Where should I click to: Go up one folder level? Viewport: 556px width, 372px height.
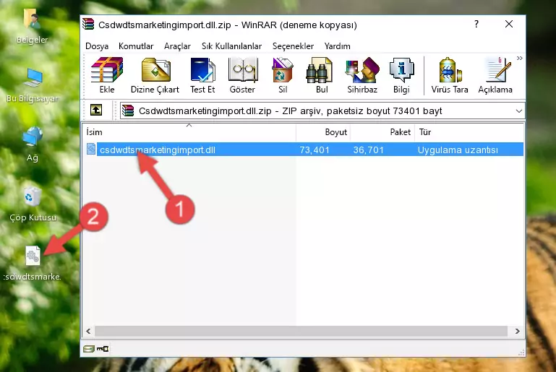pyautogui.click(x=96, y=111)
